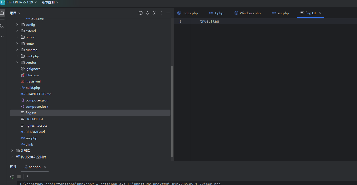Hide the project panel with minimize icon

[168, 13]
